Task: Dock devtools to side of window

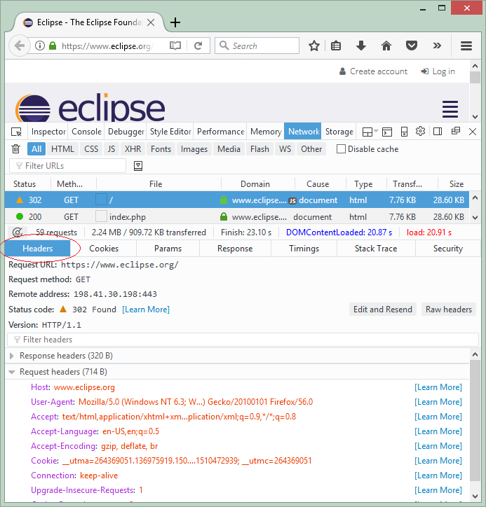Action: [438, 131]
